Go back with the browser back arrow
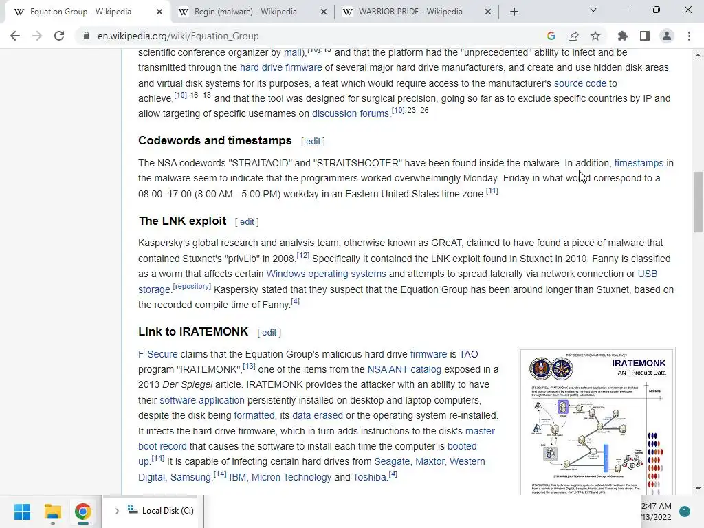The image size is (704, 528). coord(15,36)
